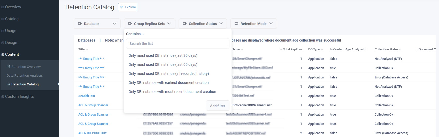Choose Only DB instance with earliest document creation
Screen dimensions: 439x137
pos(168,83)
